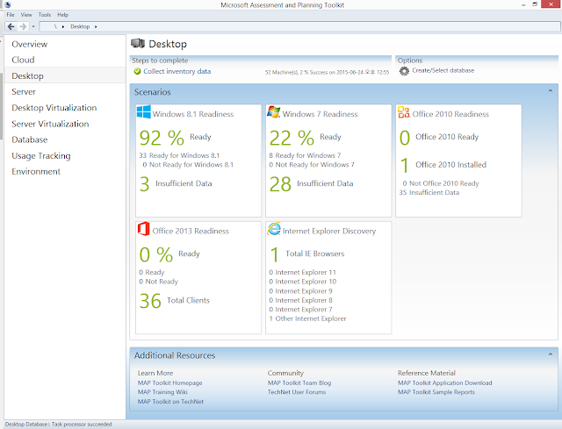The width and height of the screenshot is (562, 429).
Task: Expand breadcrumb arrow after Desktop
Action: pyautogui.click(x=96, y=27)
